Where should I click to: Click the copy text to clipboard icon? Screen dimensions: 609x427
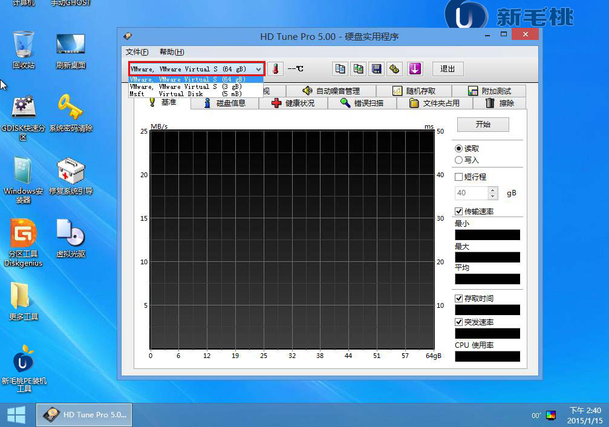tap(340, 69)
